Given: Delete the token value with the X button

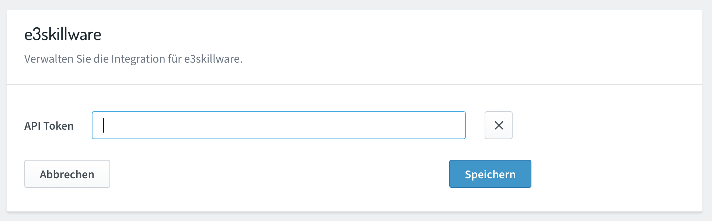Looking at the screenshot, I should 498,125.
